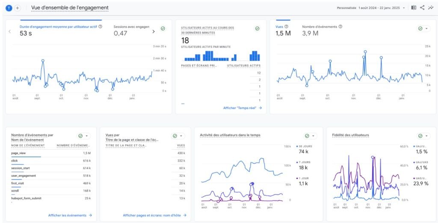Viewport: 438px width, 223px height.
Task: Open the Nom de l'événement dimension selector
Action: coord(27,140)
